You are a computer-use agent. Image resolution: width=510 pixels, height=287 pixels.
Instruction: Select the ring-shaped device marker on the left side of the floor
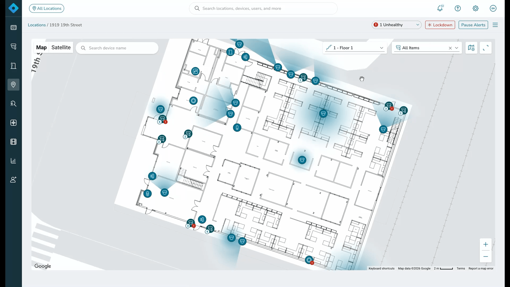click(x=194, y=101)
